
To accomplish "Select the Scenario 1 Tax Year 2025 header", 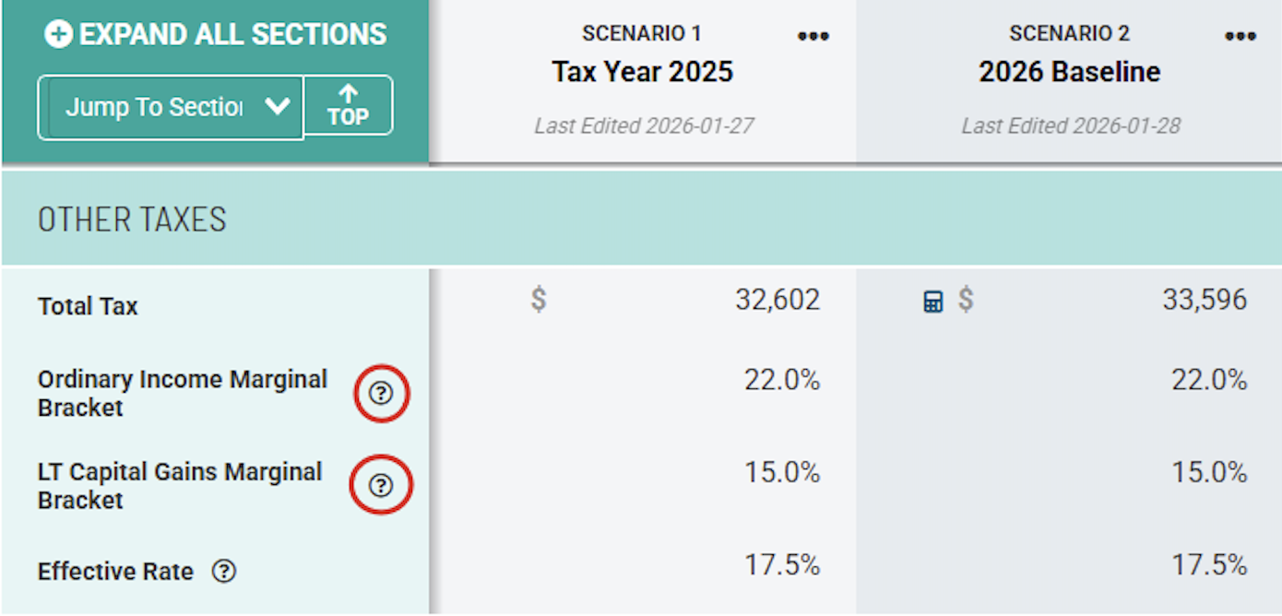I will [x=642, y=72].
